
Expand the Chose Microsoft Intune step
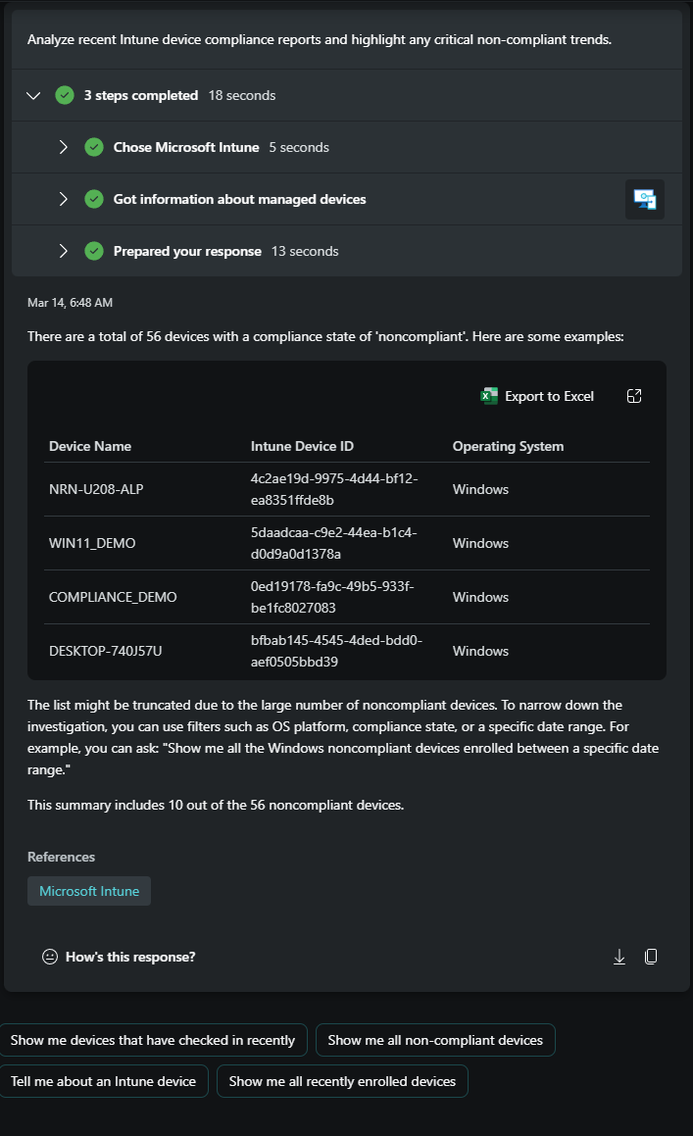[x=63, y=147]
